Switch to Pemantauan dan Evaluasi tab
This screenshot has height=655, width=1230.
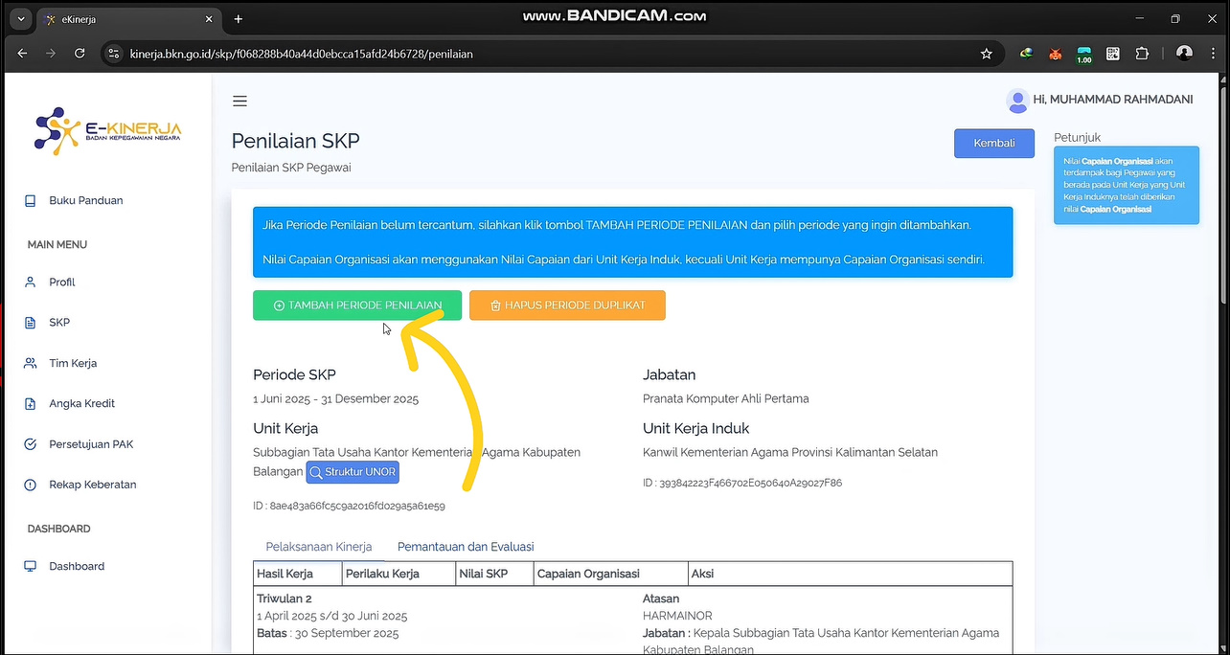point(466,547)
